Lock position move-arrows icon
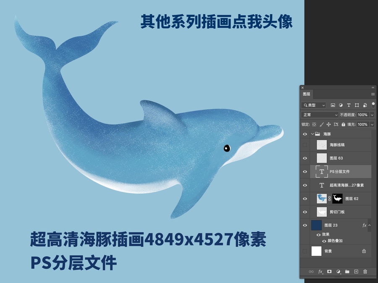 (x=328, y=124)
